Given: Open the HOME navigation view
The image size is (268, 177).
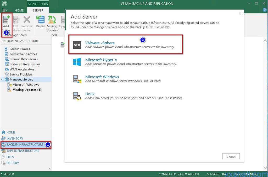Looking at the screenshot, I should pyautogui.click(x=11, y=132).
